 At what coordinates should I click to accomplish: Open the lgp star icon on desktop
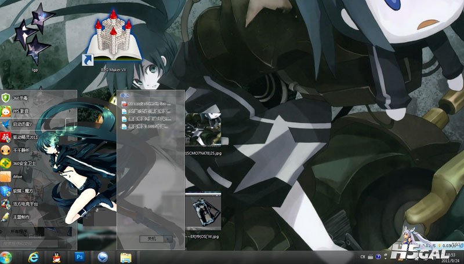point(35,37)
